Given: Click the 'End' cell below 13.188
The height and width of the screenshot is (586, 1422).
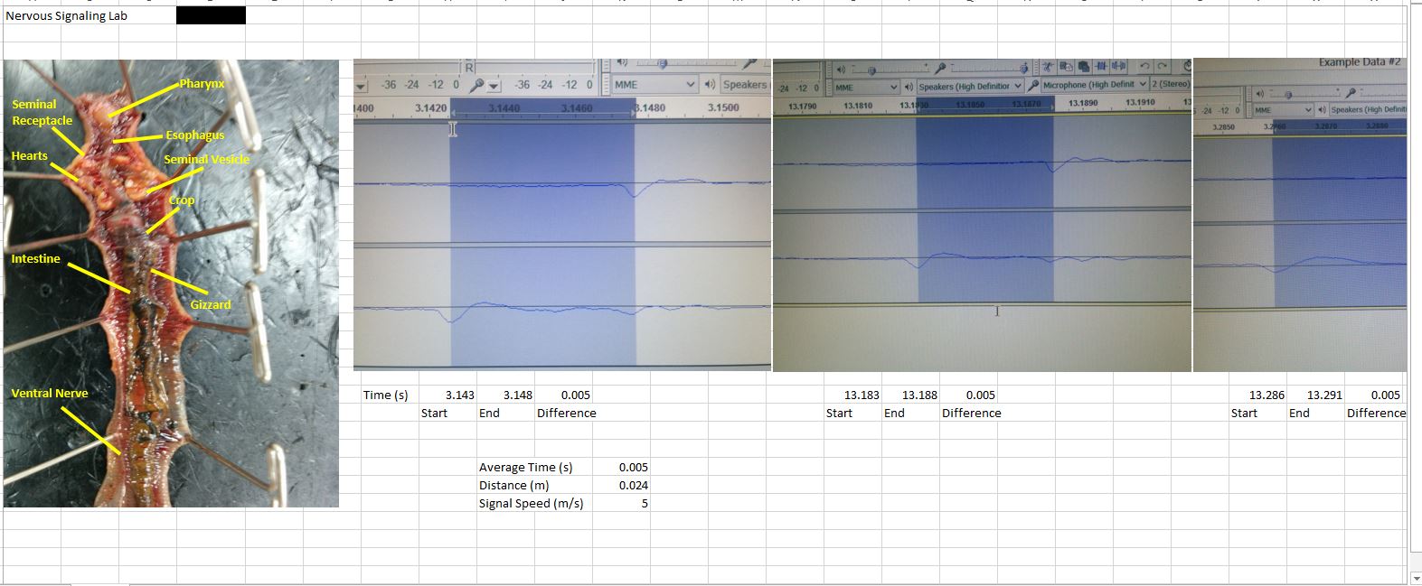Looking at the screenshot, I should click(909, 413).
